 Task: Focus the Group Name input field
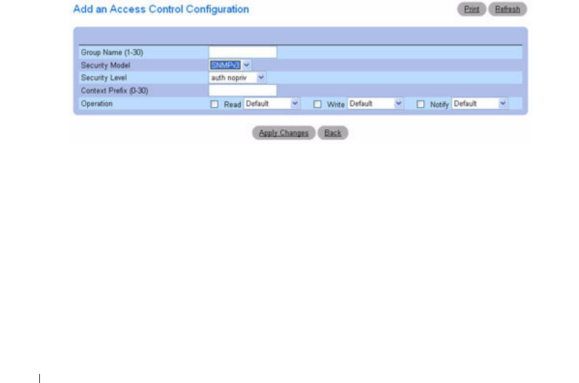coord(243,52)
